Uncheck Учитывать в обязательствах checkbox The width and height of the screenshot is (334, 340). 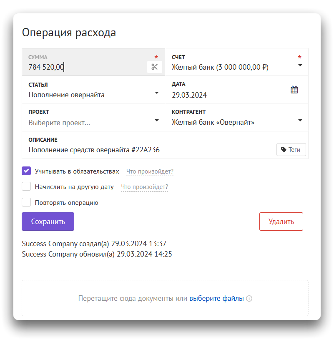pyautogui.click(x=26, y=171)
